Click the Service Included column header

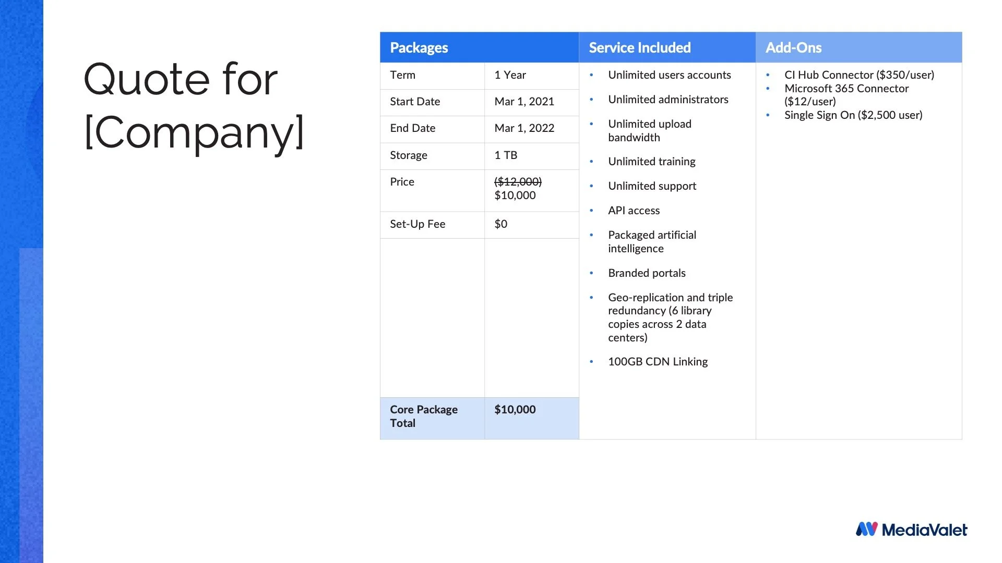click(x=639, y=47)
